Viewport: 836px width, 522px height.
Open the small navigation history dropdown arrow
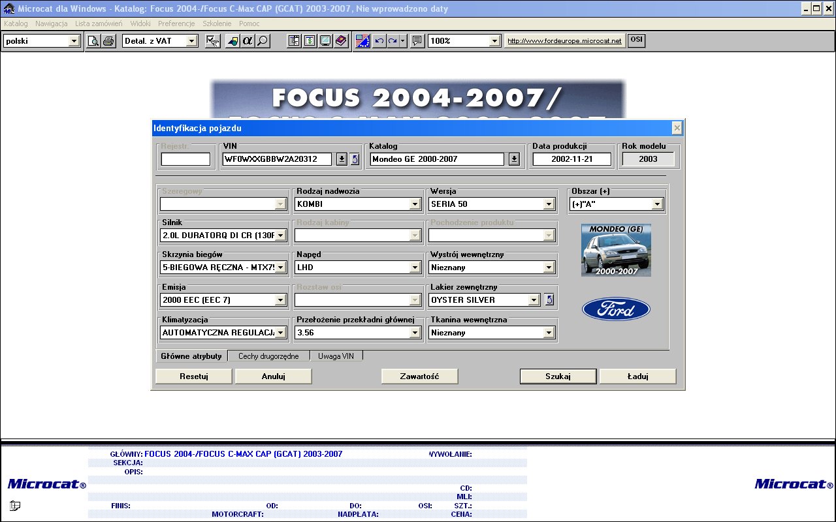(x=403, y=41)
